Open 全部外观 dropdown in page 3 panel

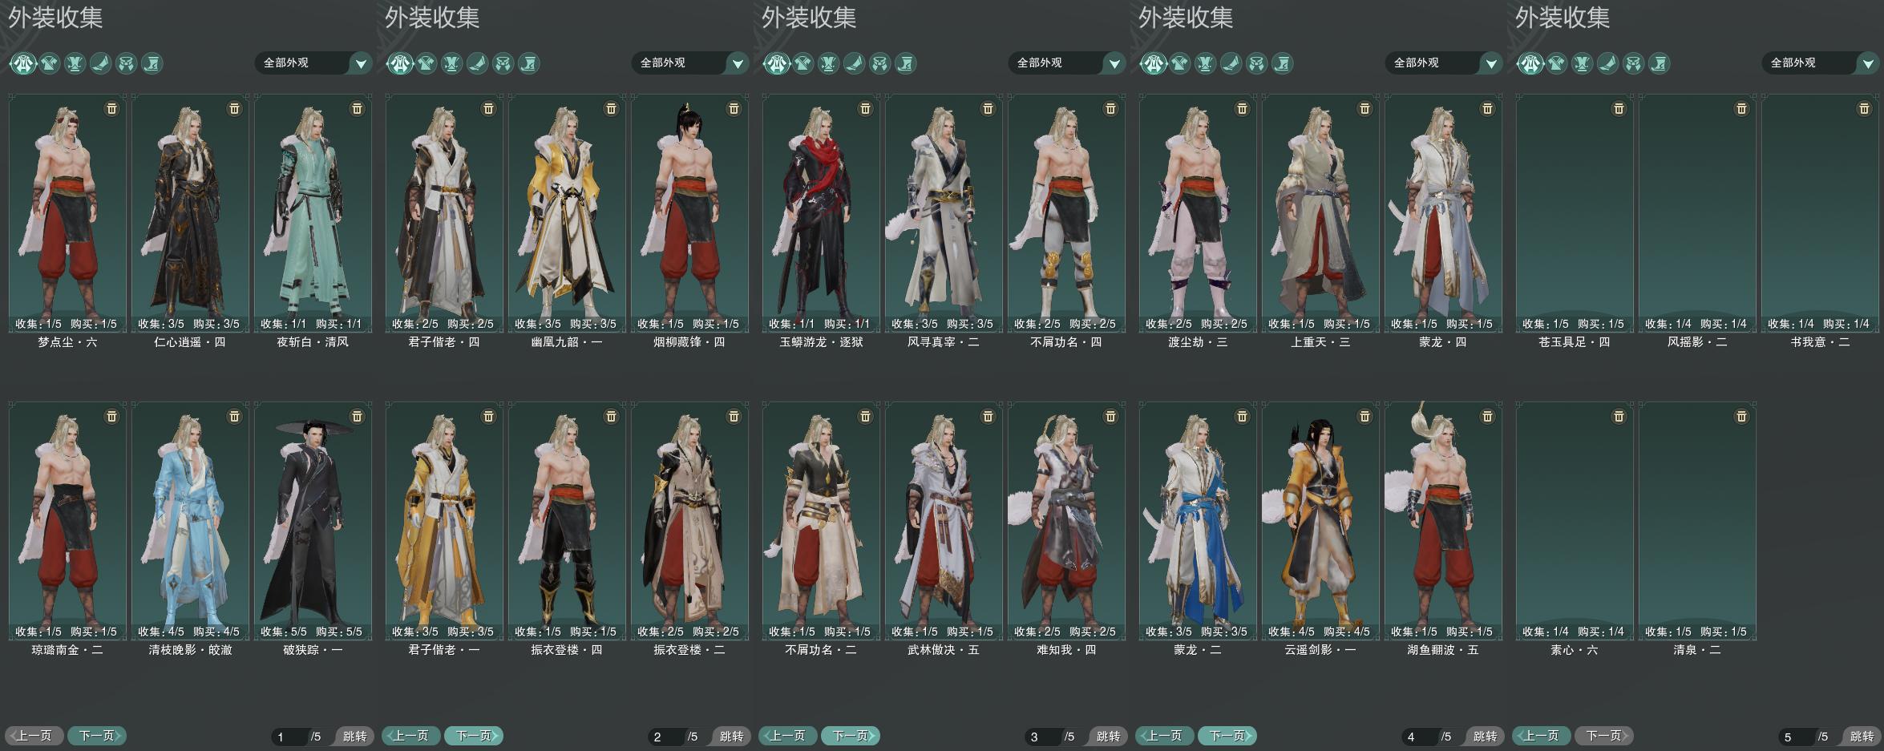(x=1067, y=63)
